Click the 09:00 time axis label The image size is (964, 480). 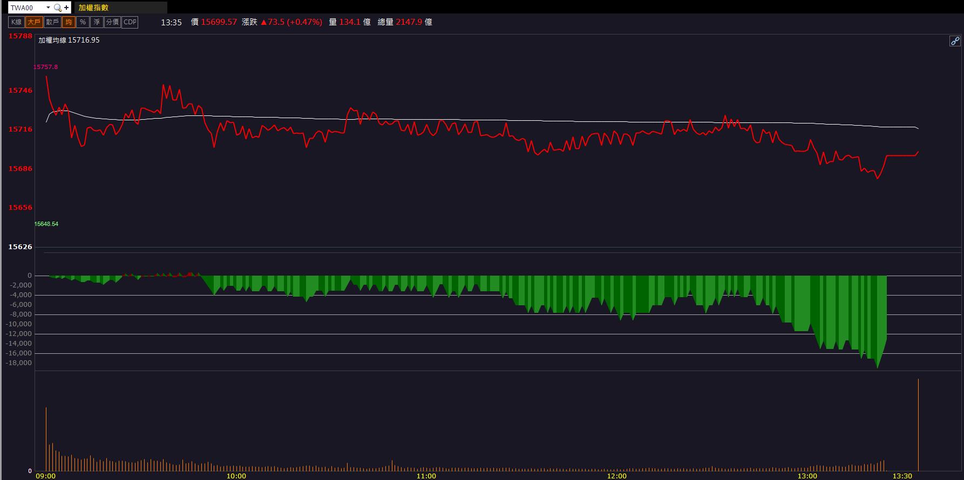[45, 476]
